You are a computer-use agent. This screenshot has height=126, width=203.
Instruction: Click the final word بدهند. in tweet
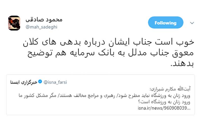[182, 64]
